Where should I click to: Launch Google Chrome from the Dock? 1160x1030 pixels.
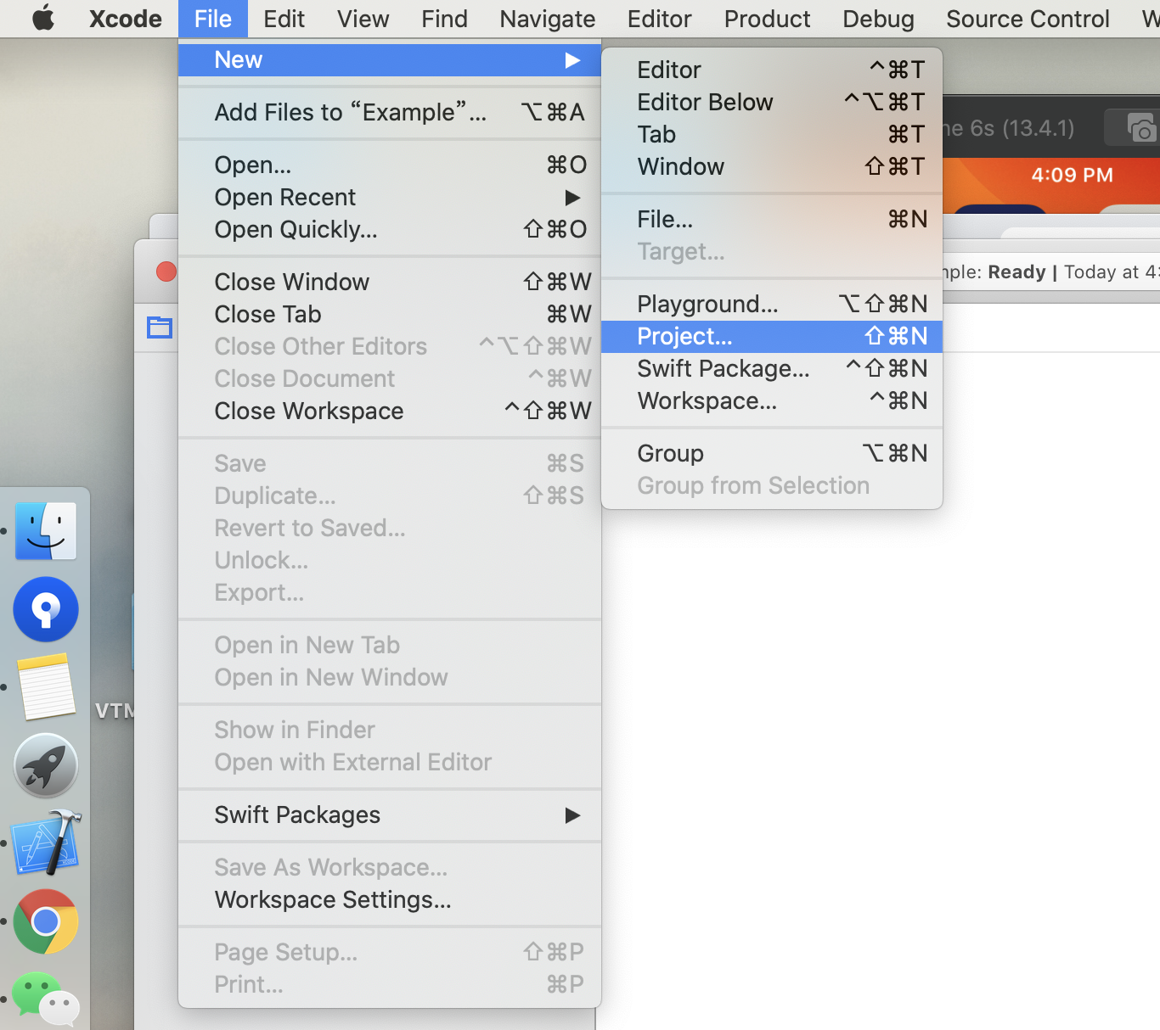point(46,921)
